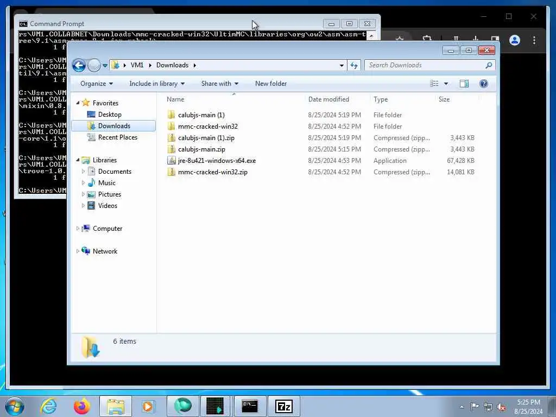Open the Action Center flag icon
Image resolution: width=556 pixels, height=417 pixels.
(474, 407)
